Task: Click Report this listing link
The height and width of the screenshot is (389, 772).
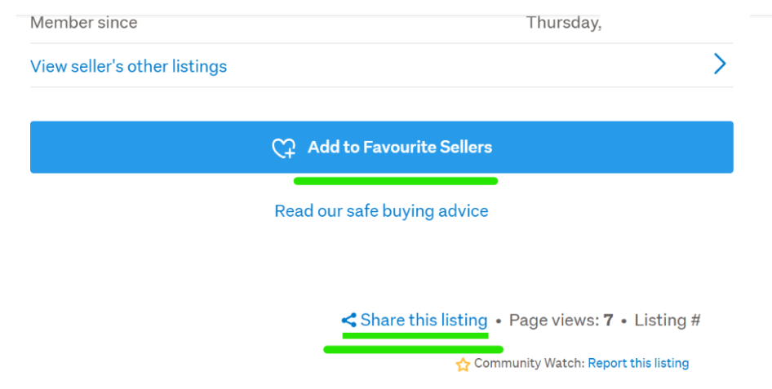Action: (638, 364)
